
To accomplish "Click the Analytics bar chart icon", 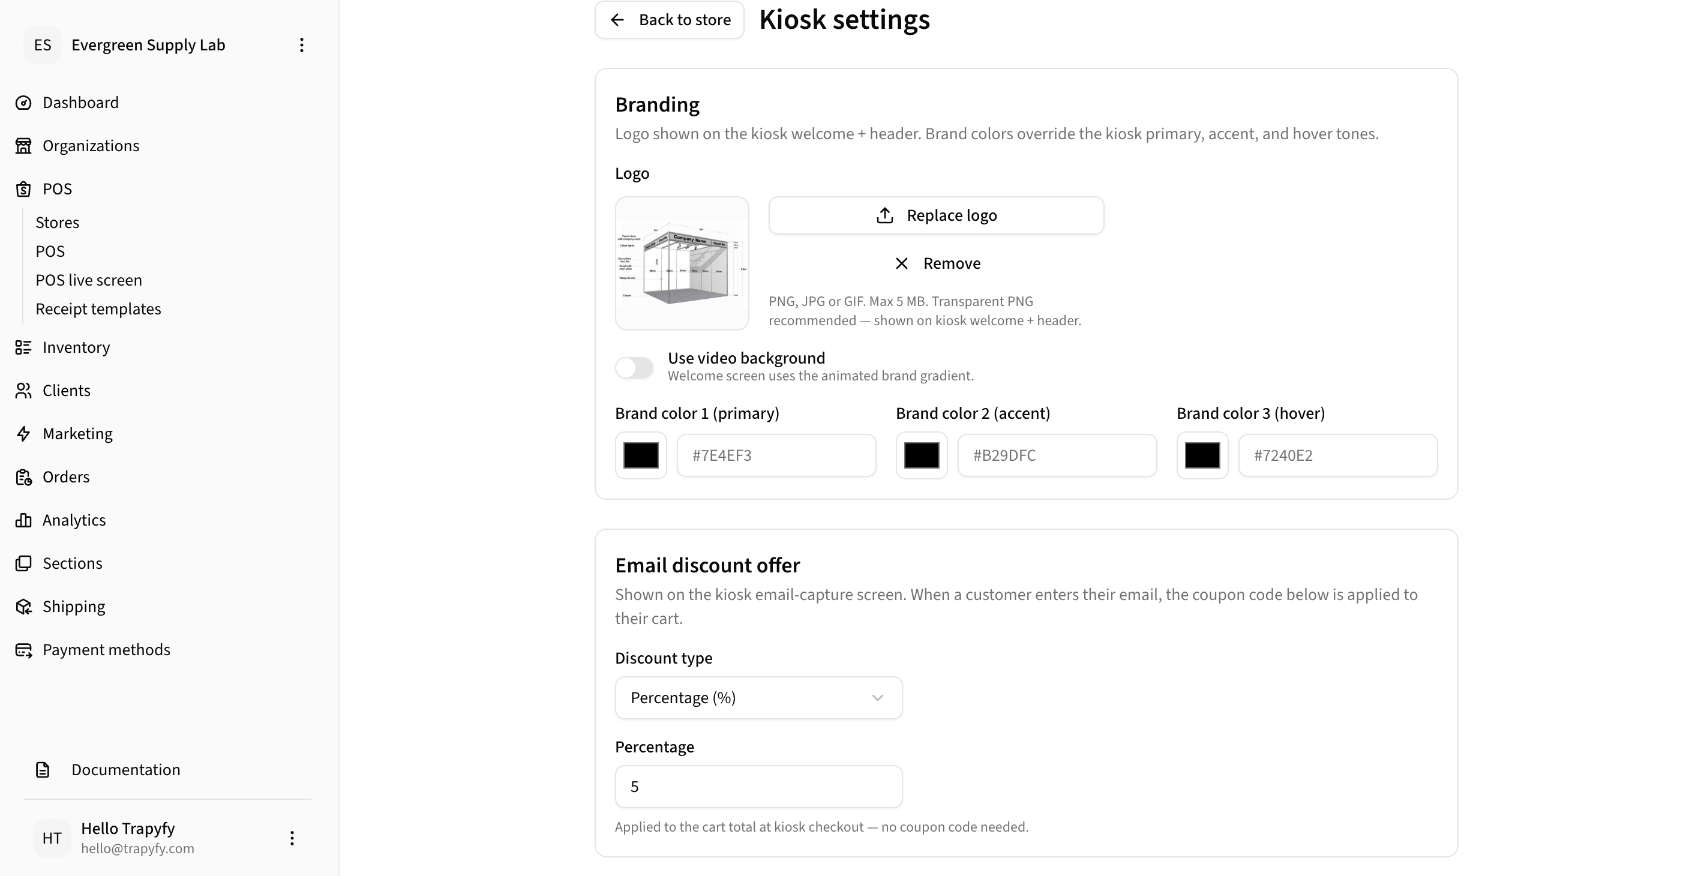I will (x=23, y=520).
